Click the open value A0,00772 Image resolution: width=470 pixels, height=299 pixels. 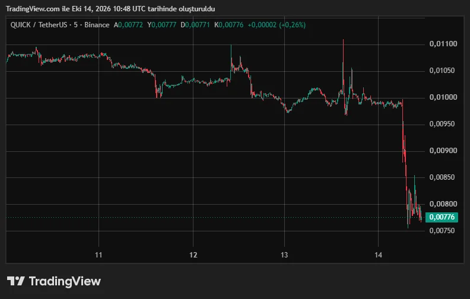(x=128, y=25)
